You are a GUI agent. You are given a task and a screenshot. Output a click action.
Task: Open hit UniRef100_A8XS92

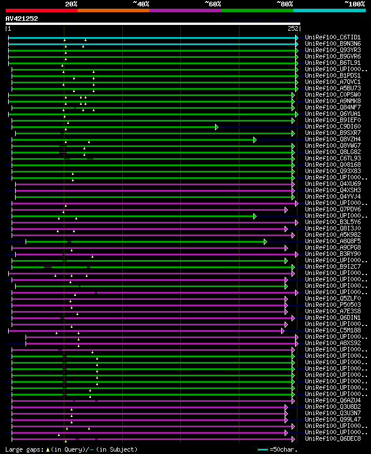point(333,343)
